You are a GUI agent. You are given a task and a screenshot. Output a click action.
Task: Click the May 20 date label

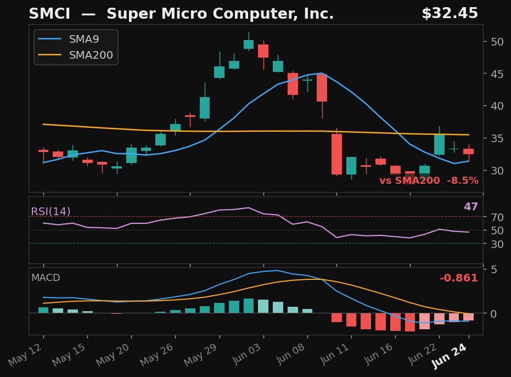(113, 355)
